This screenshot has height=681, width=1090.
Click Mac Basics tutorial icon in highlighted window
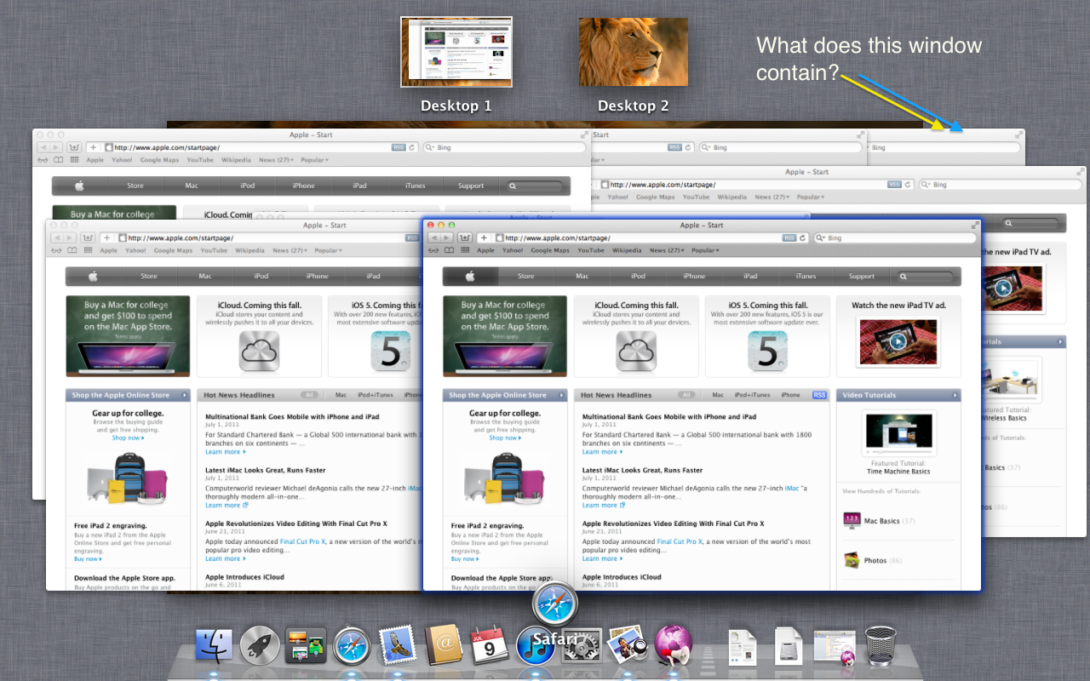point(852,520)
